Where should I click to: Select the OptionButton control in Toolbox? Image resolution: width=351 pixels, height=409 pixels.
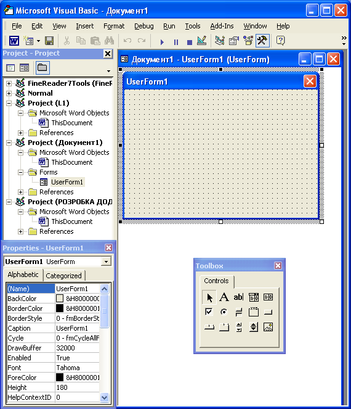coord(224,312)
